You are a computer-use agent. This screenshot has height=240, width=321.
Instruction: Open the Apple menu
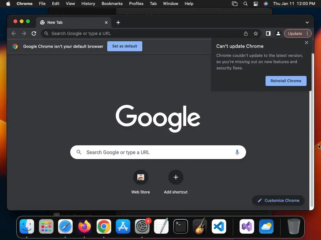pyautogui.click(x=8, y=4)
